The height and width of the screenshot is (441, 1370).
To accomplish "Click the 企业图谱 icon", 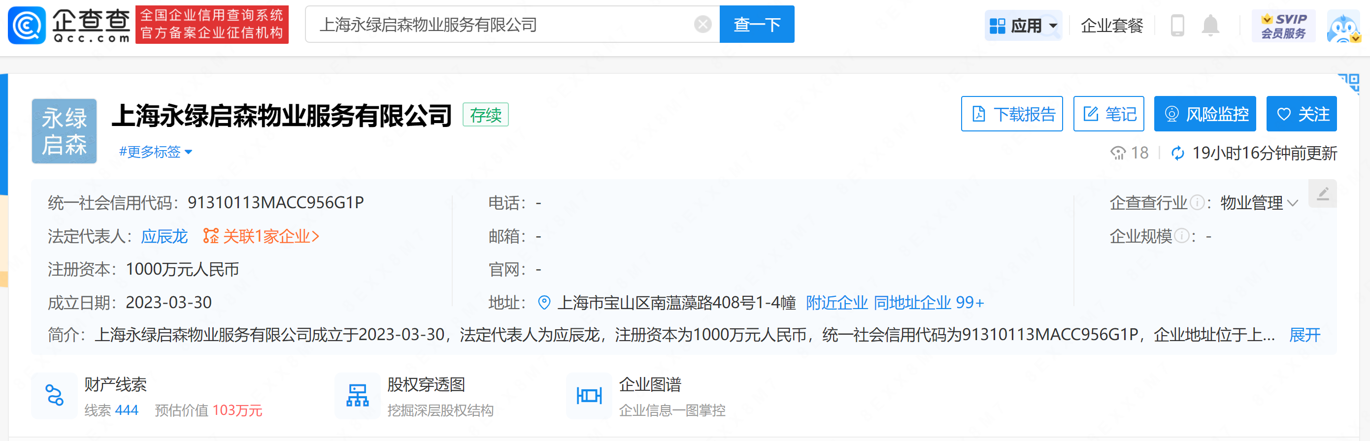I will click(589, 396).
